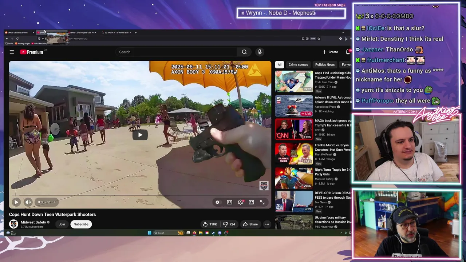Viewport: 466px width, 262px height.
Task: Expand the list all tabs chevron
Action: pyautogui.click(x=343, y=32)
